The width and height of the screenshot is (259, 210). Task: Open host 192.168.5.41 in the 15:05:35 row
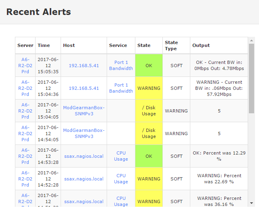(84, 66)
